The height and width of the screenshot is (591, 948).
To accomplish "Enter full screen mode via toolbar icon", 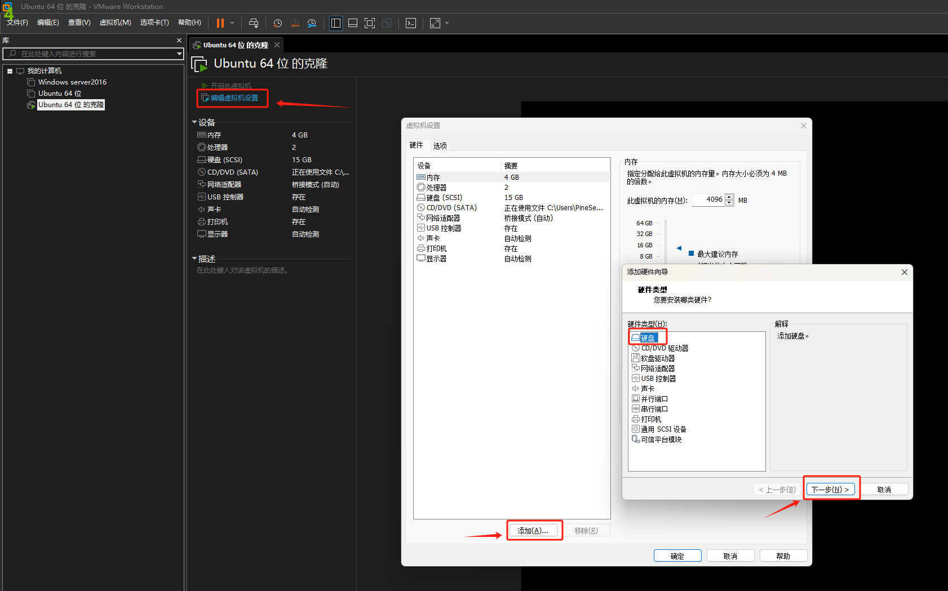I will 370,23.
